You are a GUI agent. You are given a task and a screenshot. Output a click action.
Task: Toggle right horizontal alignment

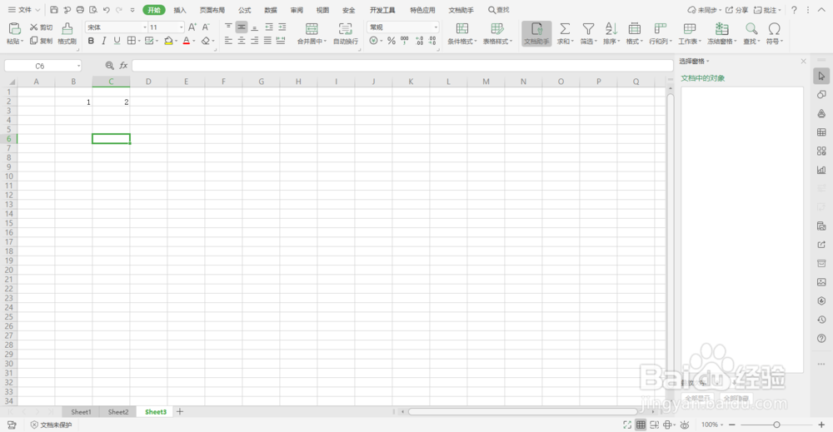point(254,41)
